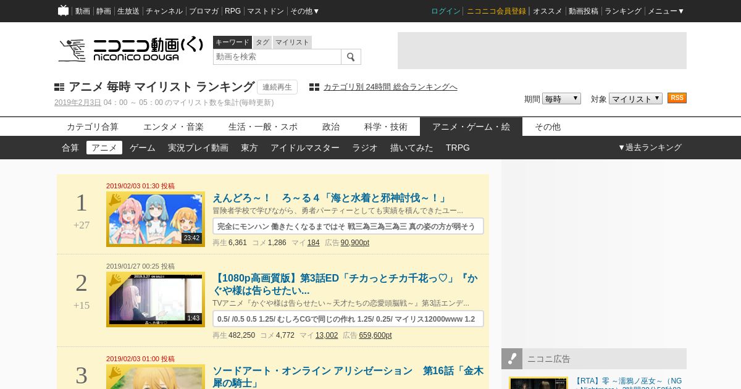Click the mylist count 184
Image resolution: width=741 pixels, height=389 pixels.
pos(314,243)
